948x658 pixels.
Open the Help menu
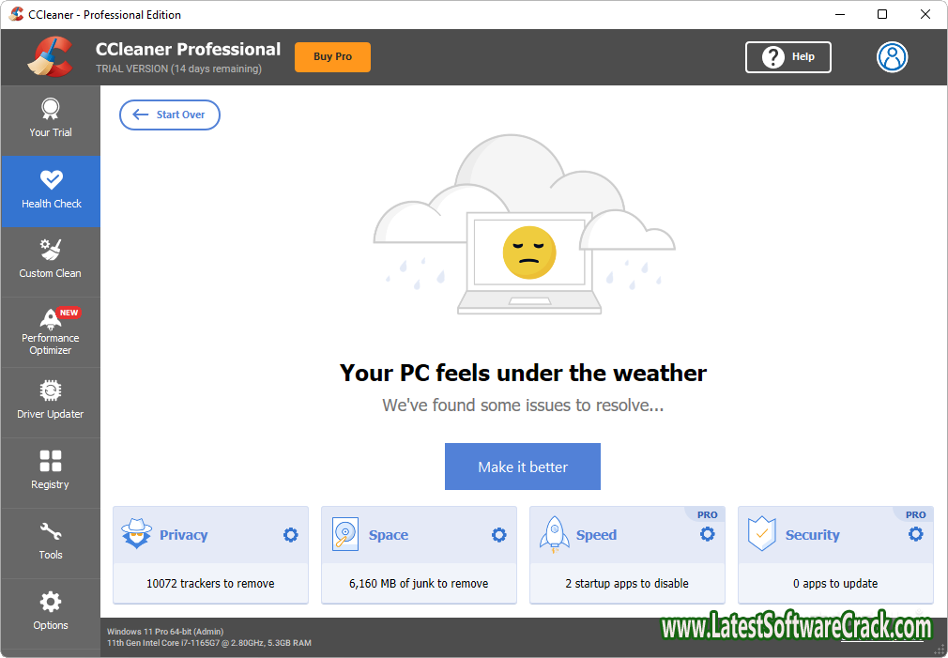point(787,57)
